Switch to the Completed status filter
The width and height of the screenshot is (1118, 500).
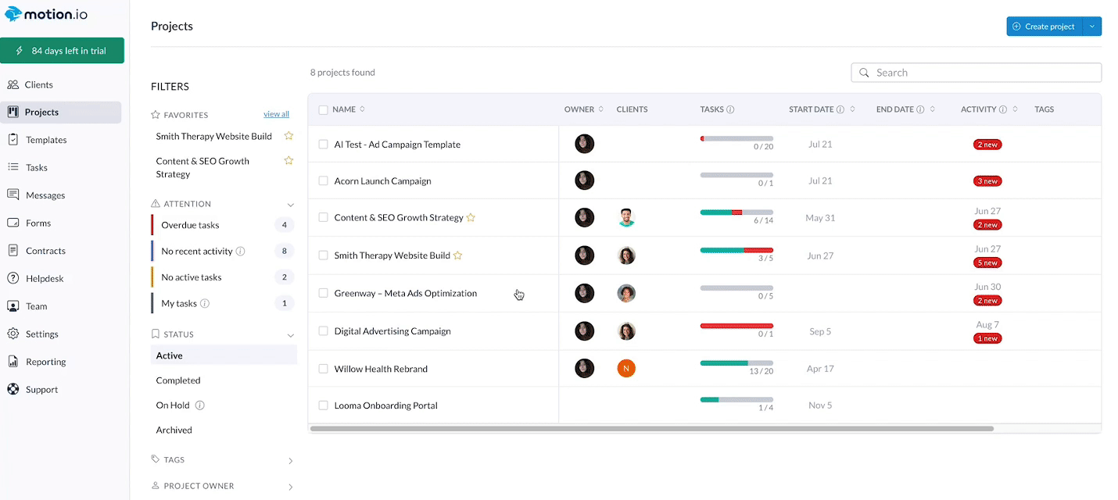(177, 380)
